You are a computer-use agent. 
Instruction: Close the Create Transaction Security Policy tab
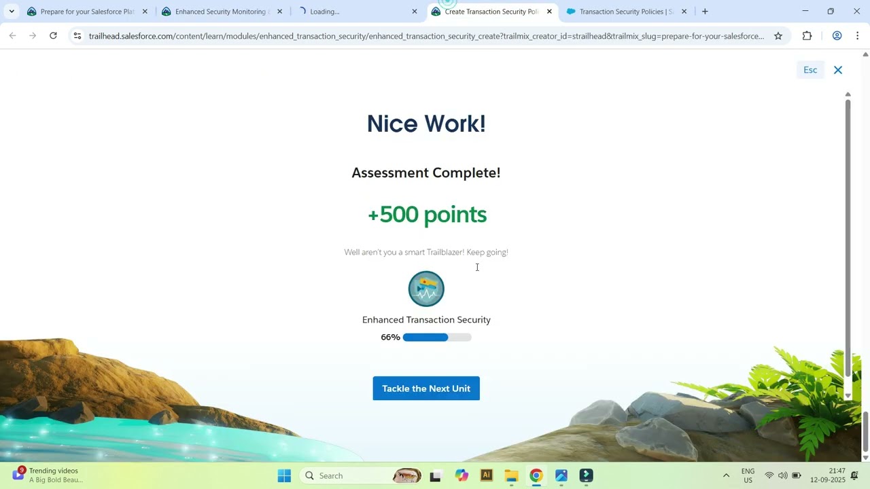point(549,12)
